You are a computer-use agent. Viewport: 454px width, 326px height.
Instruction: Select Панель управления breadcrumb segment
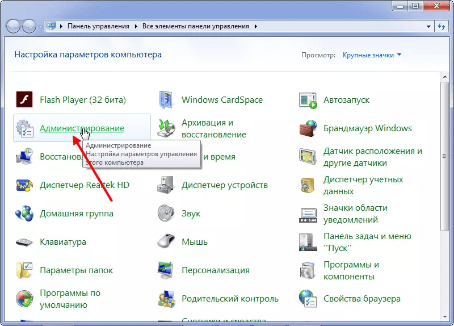(98, 26)
